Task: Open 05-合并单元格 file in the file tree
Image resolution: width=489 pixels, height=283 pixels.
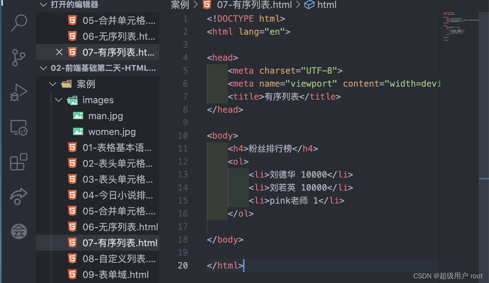Action: coord(98,211)
